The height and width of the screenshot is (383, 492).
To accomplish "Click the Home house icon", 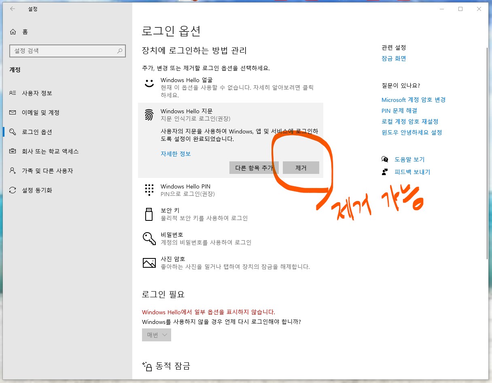I will (13, 32).
